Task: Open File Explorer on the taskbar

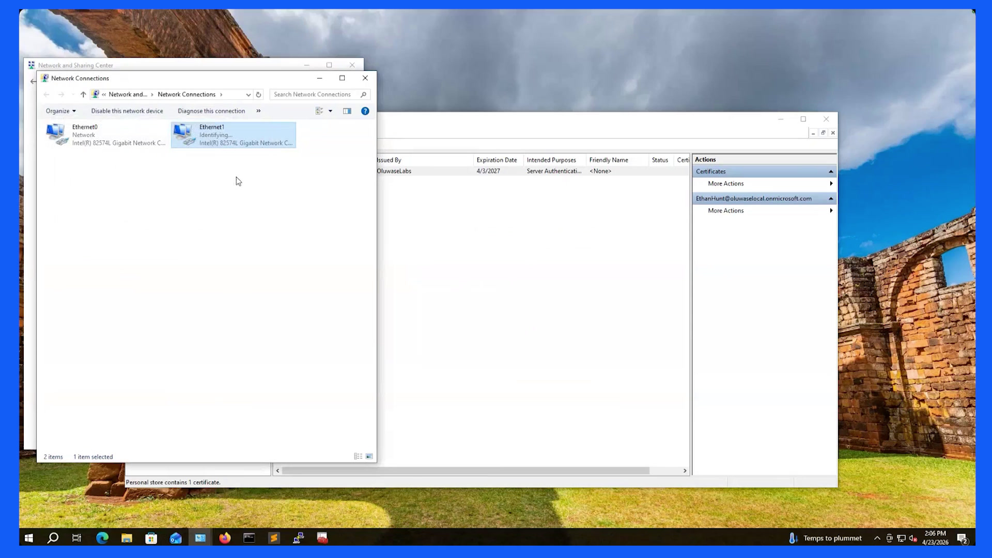Action: click(x=127, y=538)
